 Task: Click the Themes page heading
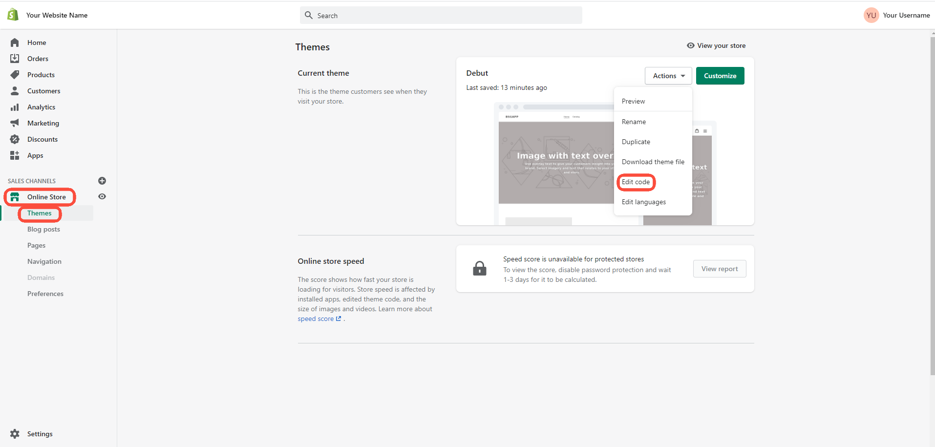pyautogui.click(x=312, y=47)
